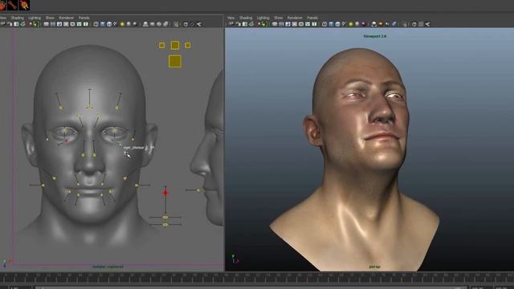Toggle gate mask in left panel toolbar

coord(66,24)
